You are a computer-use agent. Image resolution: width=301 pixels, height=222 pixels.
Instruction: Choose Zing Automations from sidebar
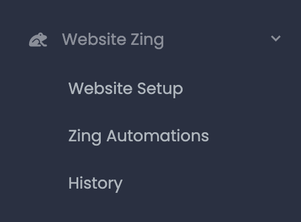coord(138,136)
